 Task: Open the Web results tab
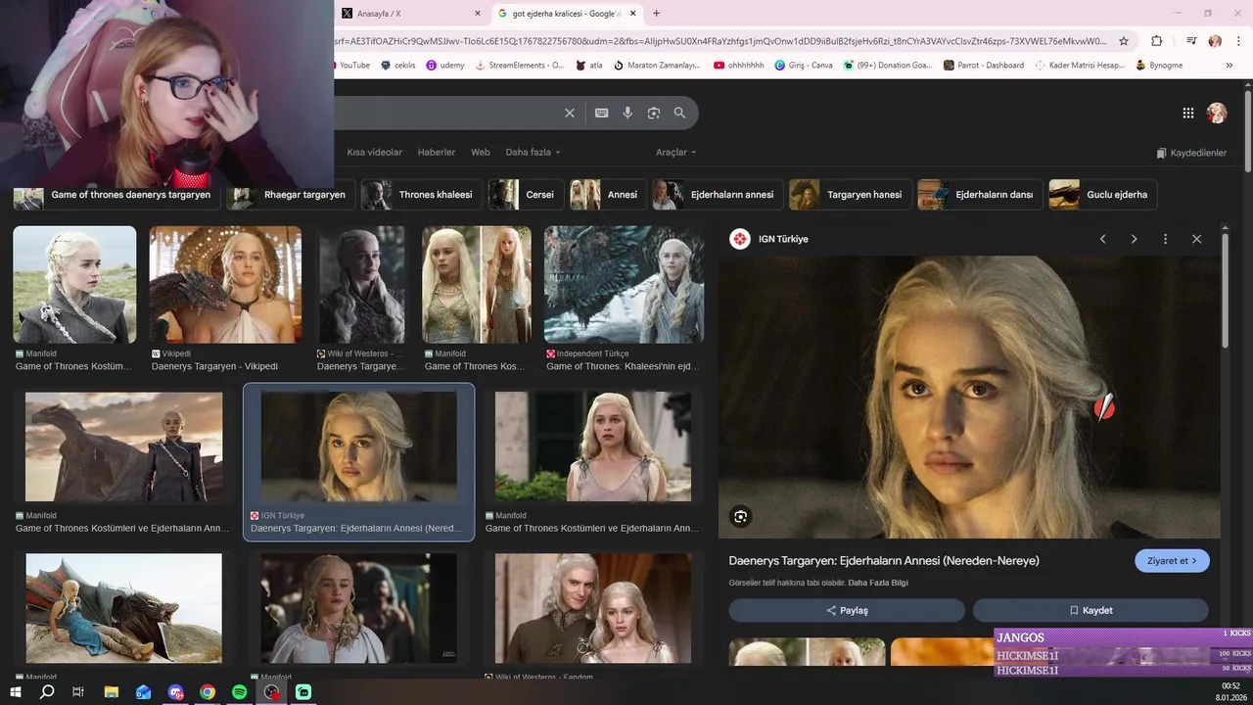click(x=481, y=152)
